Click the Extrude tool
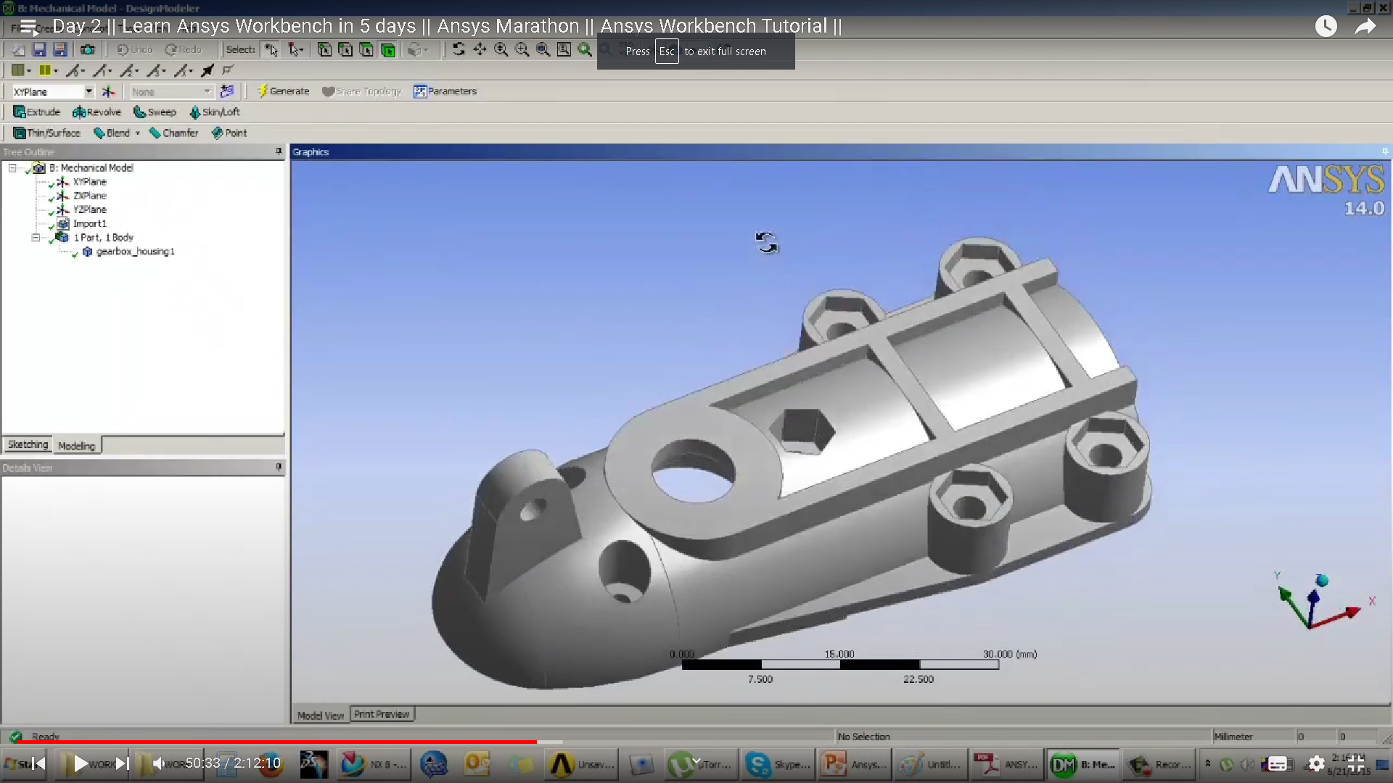Image resolution: width=1393 pixels, height=783 pixels. coord(36,112)
